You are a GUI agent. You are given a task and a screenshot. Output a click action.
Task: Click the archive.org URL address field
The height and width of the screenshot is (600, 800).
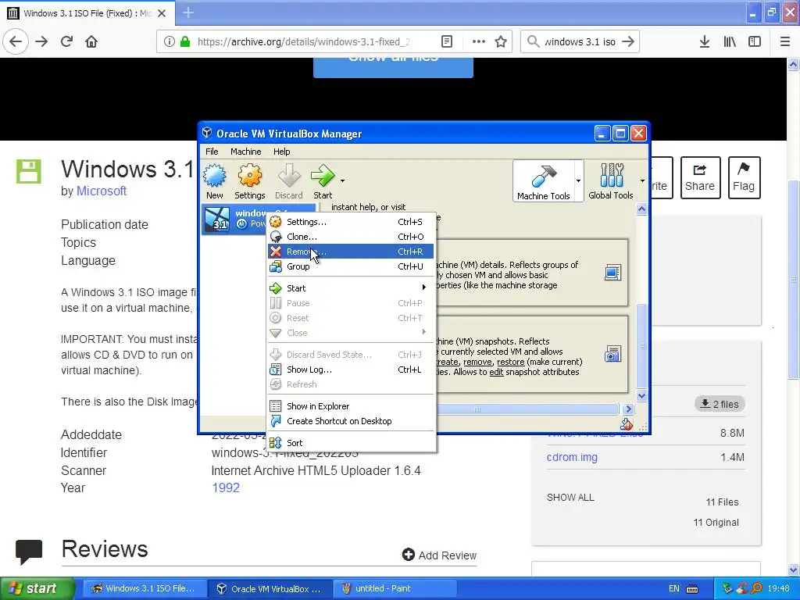[x=304, y=42]
